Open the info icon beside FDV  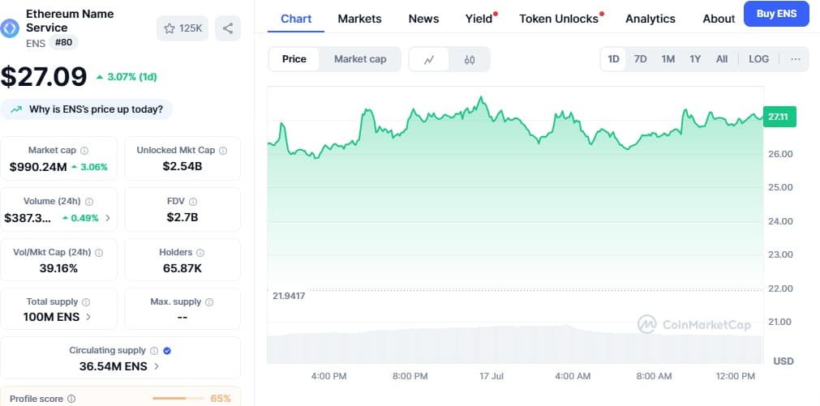193,202
